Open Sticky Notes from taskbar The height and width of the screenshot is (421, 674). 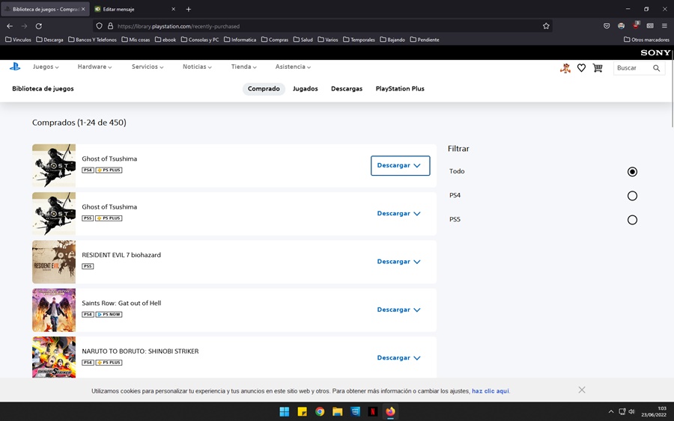pyautogui.click(x=303, y=412)
